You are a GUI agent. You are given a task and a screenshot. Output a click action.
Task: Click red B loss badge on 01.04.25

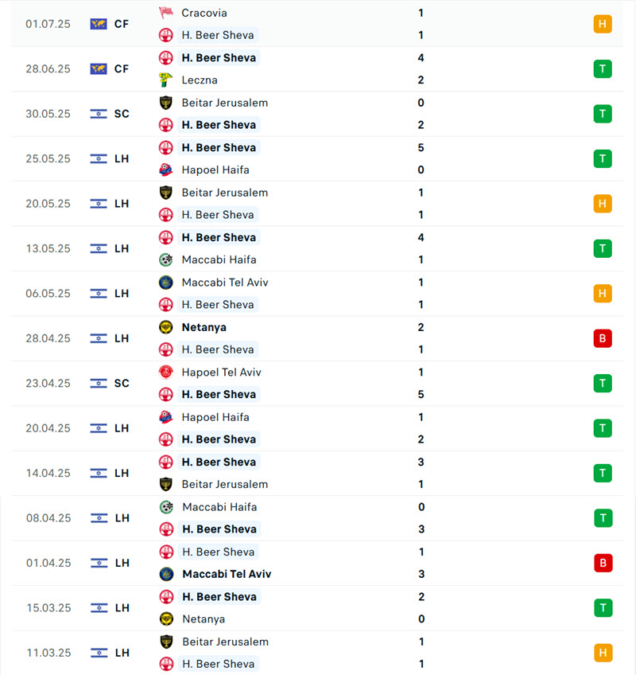603,563
